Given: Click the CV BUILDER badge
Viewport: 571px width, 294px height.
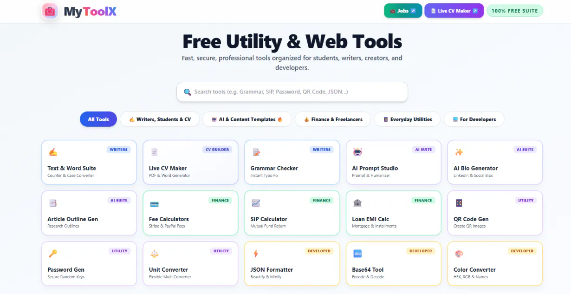Looking at the screenshot, I should point(217,150).
